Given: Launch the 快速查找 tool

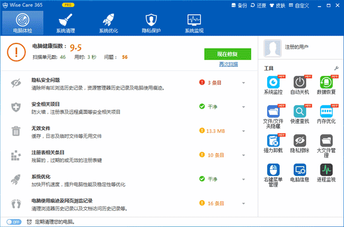Looking at the screenshot, I should click(300, 114).
